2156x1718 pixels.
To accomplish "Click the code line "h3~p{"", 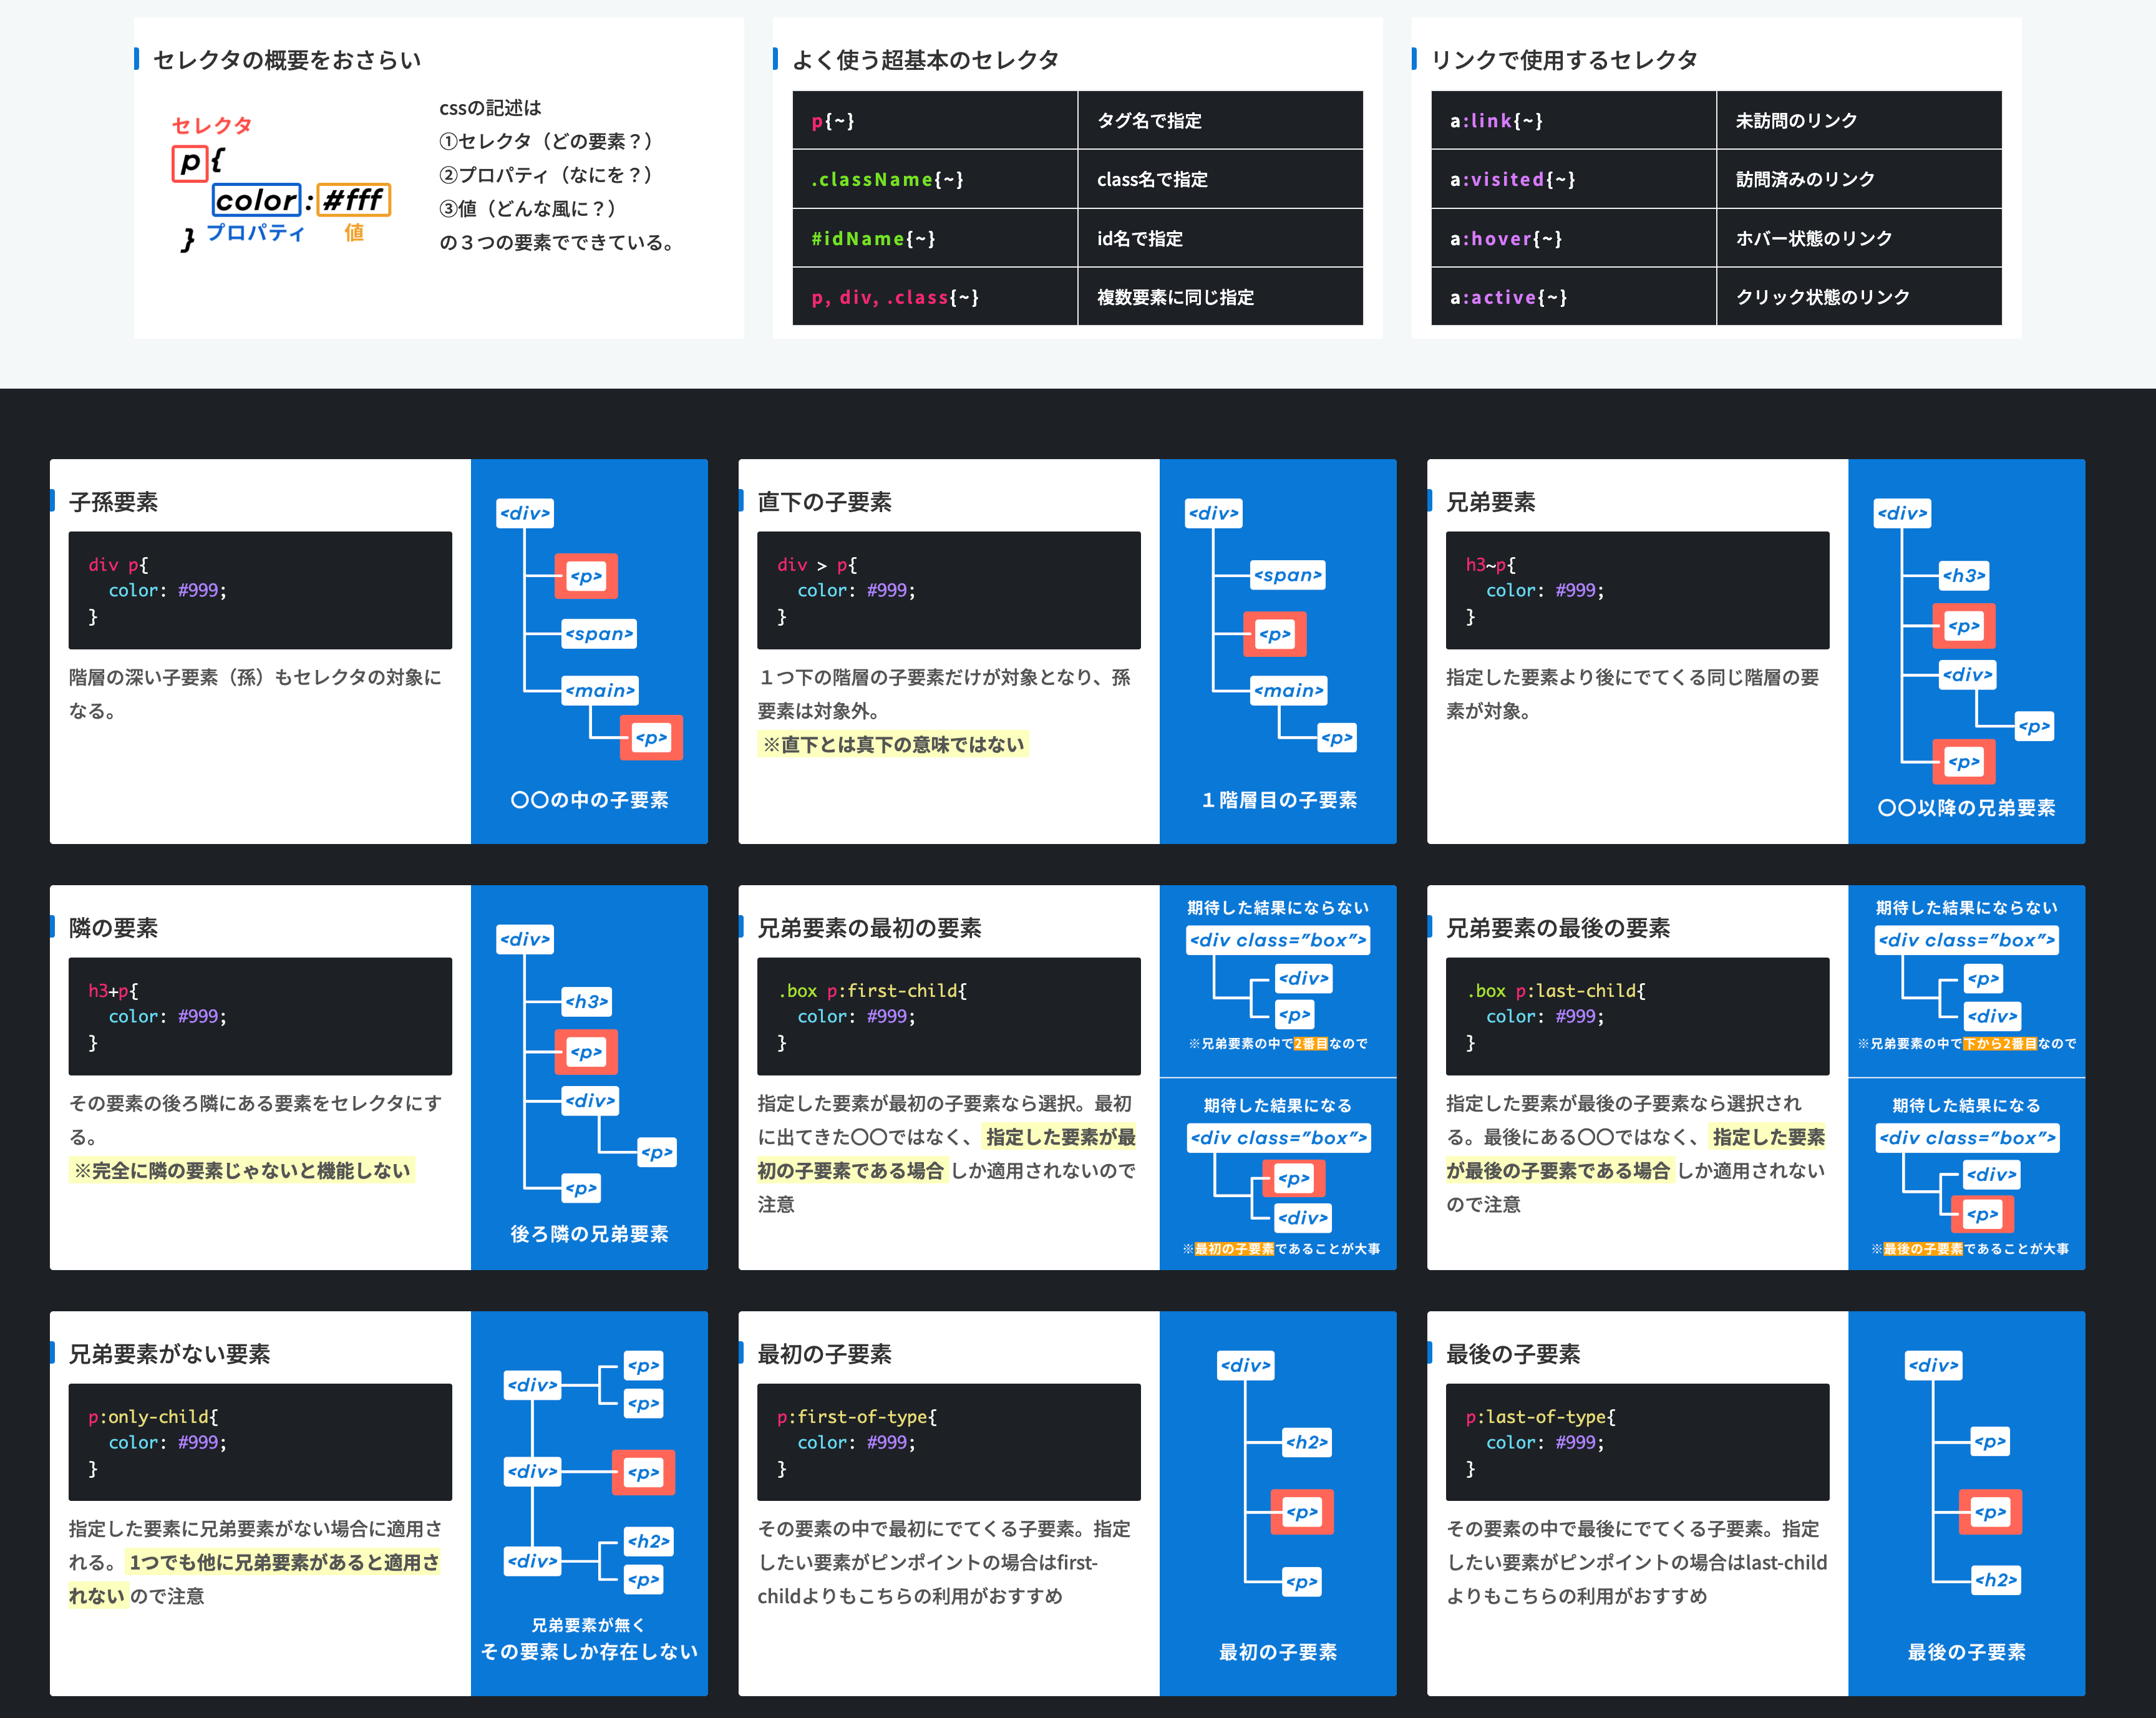I will click(x=1490, y=564).
